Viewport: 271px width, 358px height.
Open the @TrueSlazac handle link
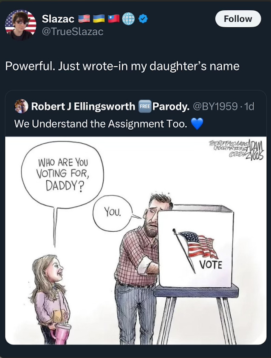coord(73,31)
